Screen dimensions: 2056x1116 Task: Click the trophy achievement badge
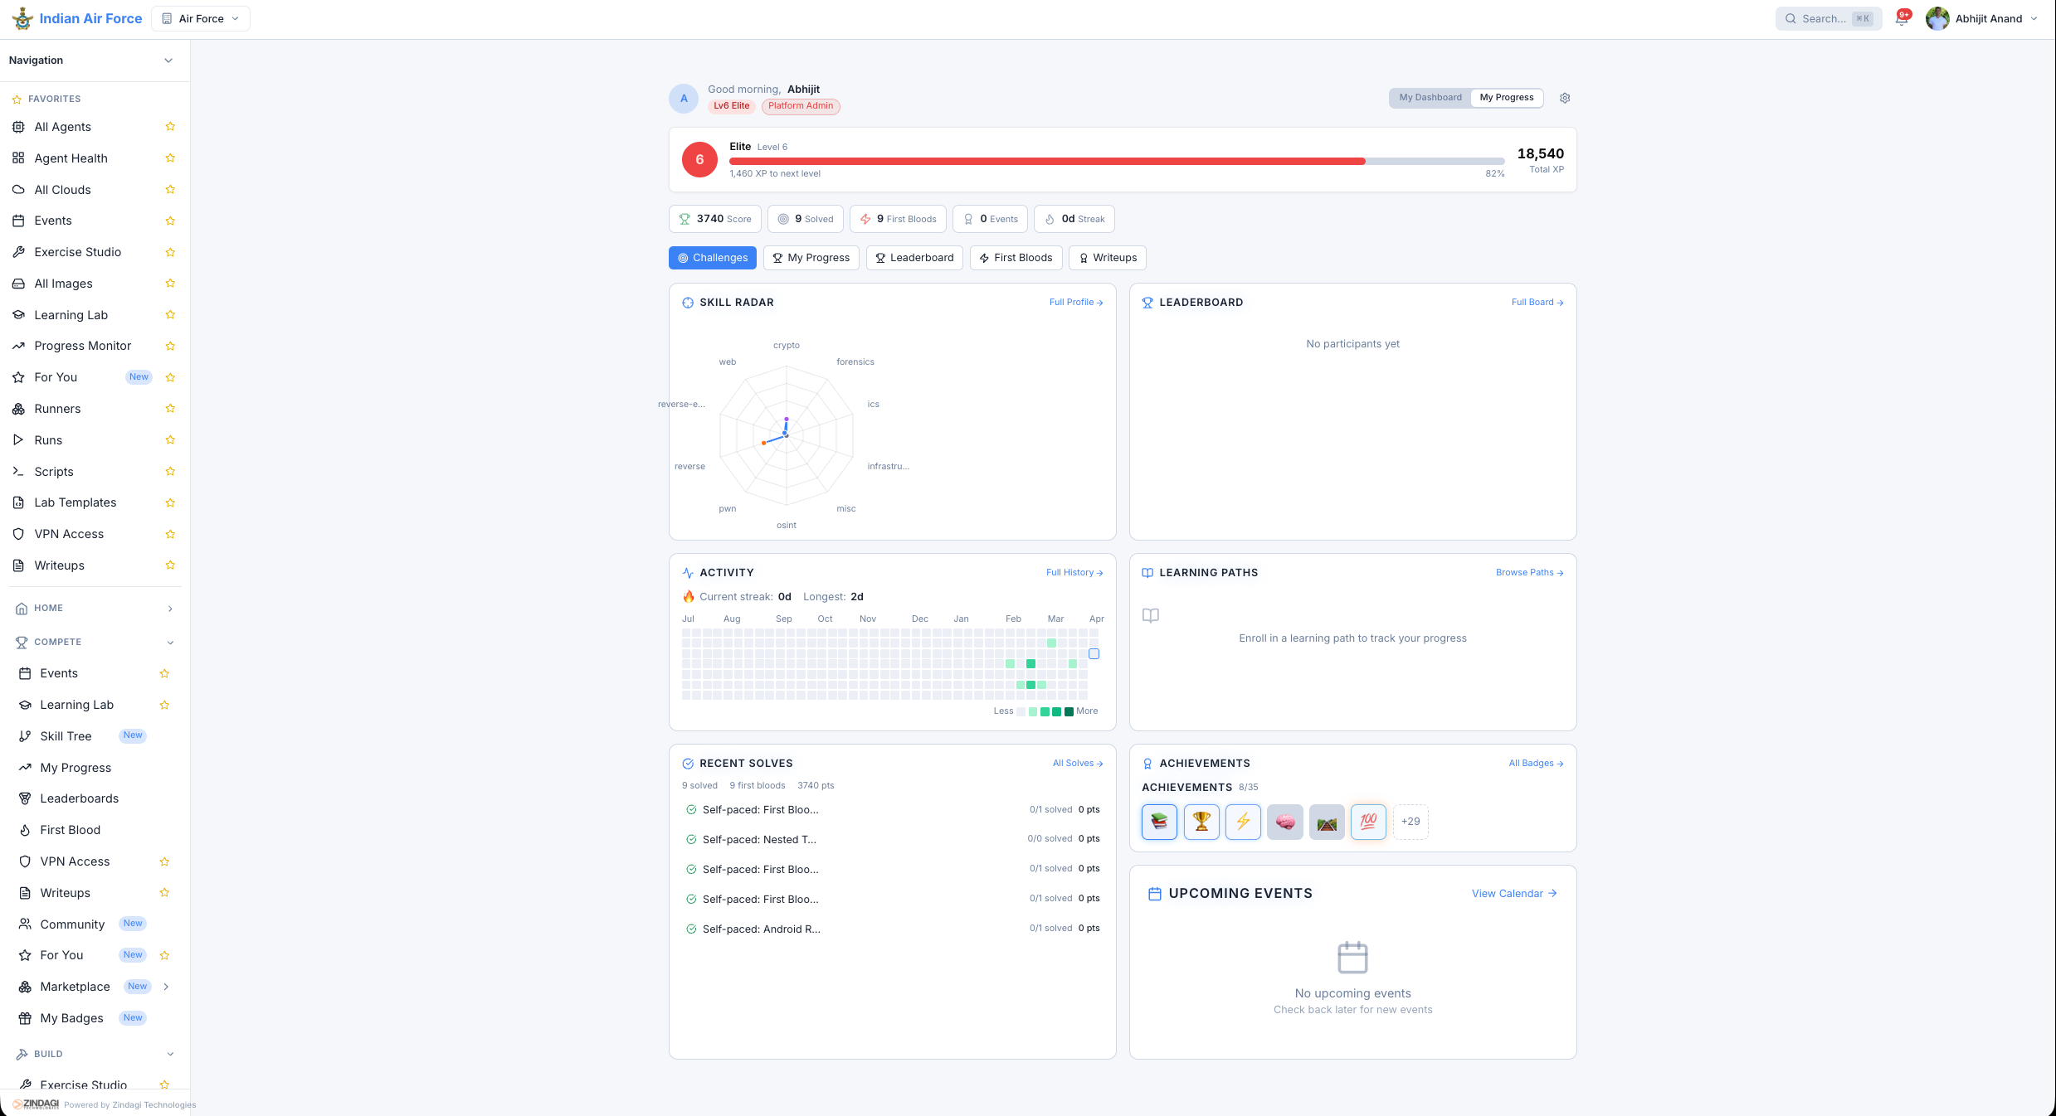tap(1201, 822)
